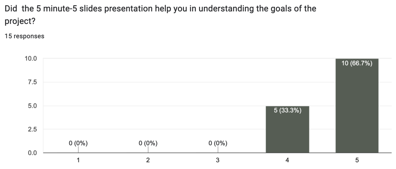Click x-axis label "4"
Viewport: 396px width, 169px height.
point(287,160)
